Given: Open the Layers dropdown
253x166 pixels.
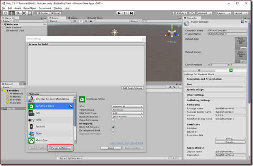Looking at the screenshot, I should tap(224, 13).
